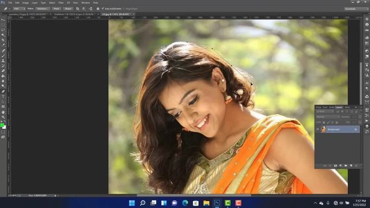Hide the Background layer eye icon

click(x=317, y=129)
